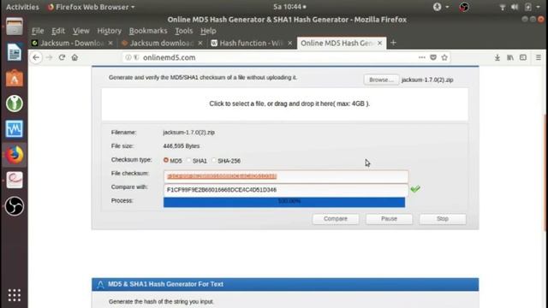Open the View menu

[x=81, y=31]
